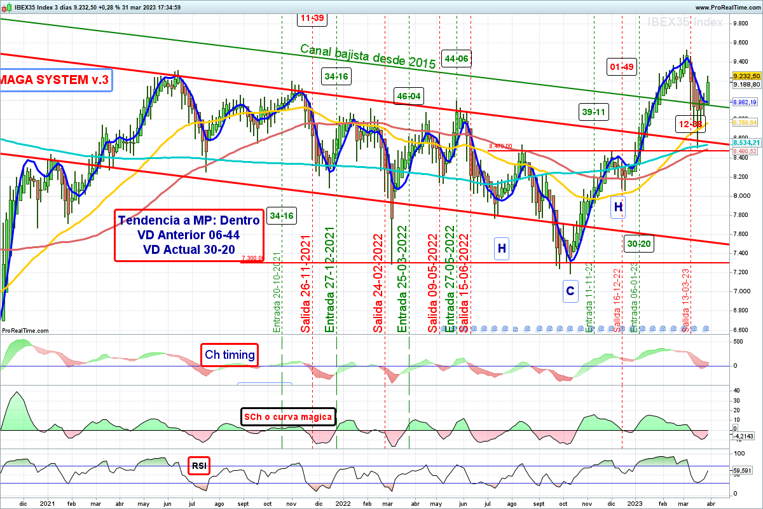Click the RSI indicator label
Screen dimensions: 763x509
[198, 466]
